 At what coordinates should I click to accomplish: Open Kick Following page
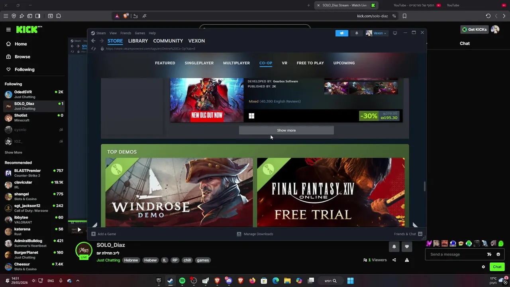click(x=25, y=69)
